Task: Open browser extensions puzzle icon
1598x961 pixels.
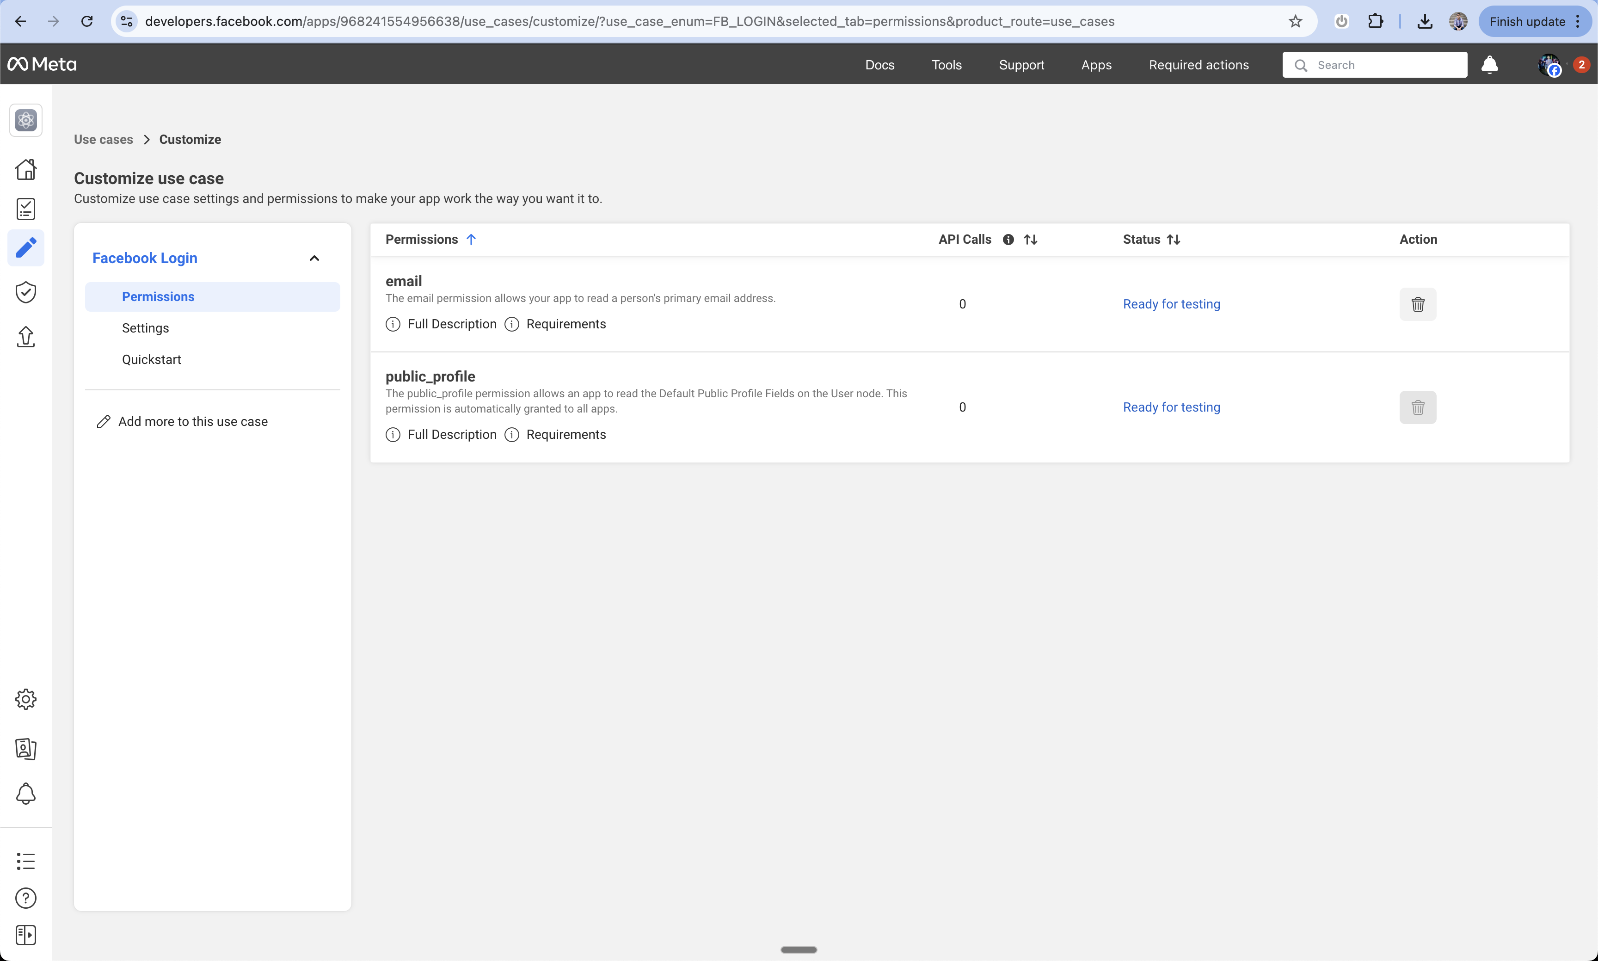Action: [x=1375, y=21]
